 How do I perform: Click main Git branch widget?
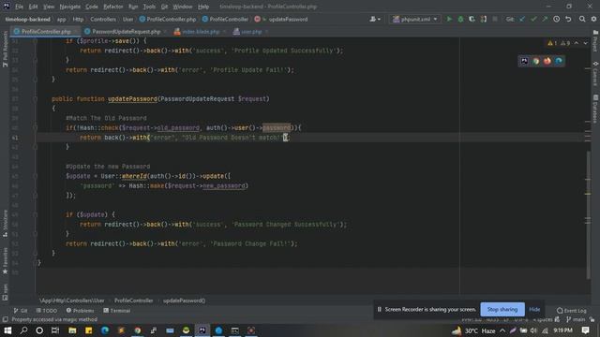tap(576, 319)
